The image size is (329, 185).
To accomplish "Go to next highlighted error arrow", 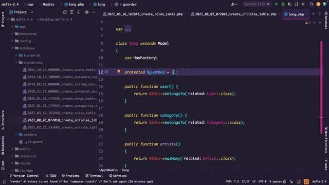I will [x=320, y=23].
